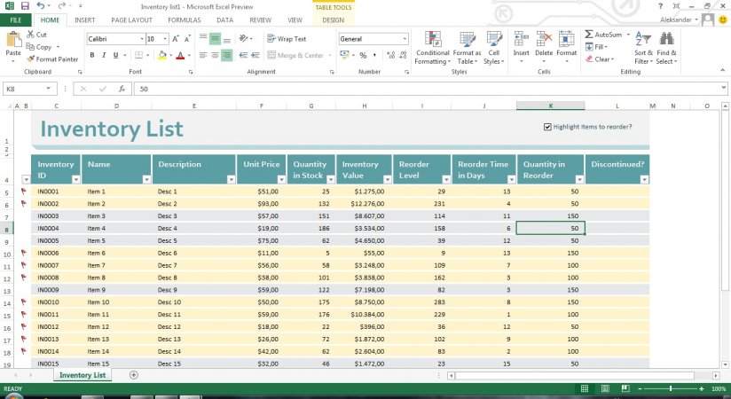Image resolution: width=731 pixels, height=399 pixels.
Task: Click the insert function fx icon
Action: point(122,89)
